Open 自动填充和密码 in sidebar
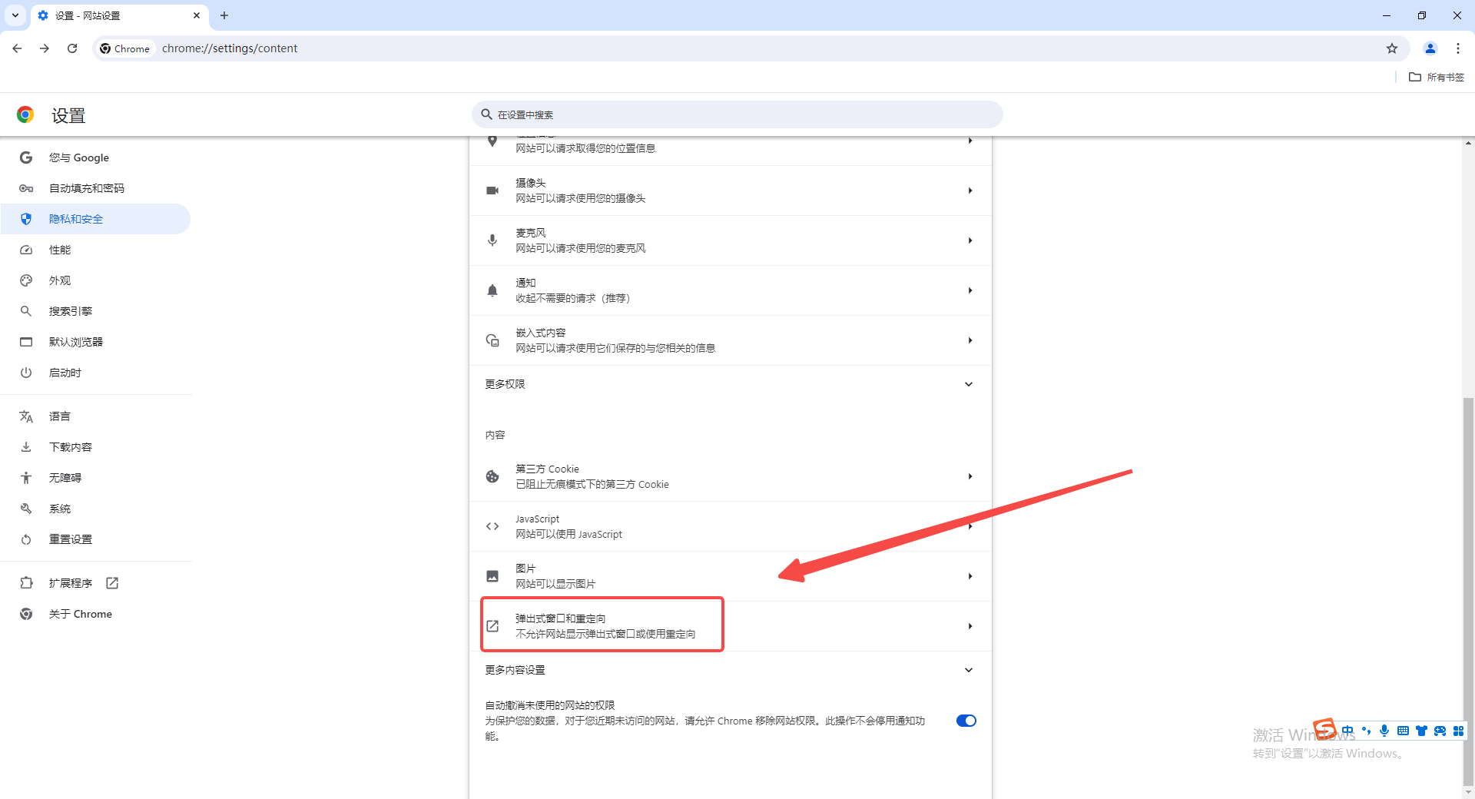 [x=96, y=188]
